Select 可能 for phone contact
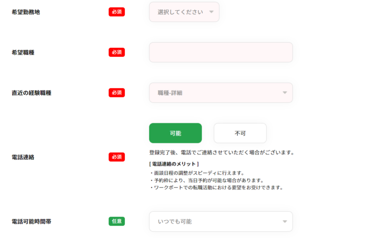The width and height of the screenshot is (373, 242). 175,133
